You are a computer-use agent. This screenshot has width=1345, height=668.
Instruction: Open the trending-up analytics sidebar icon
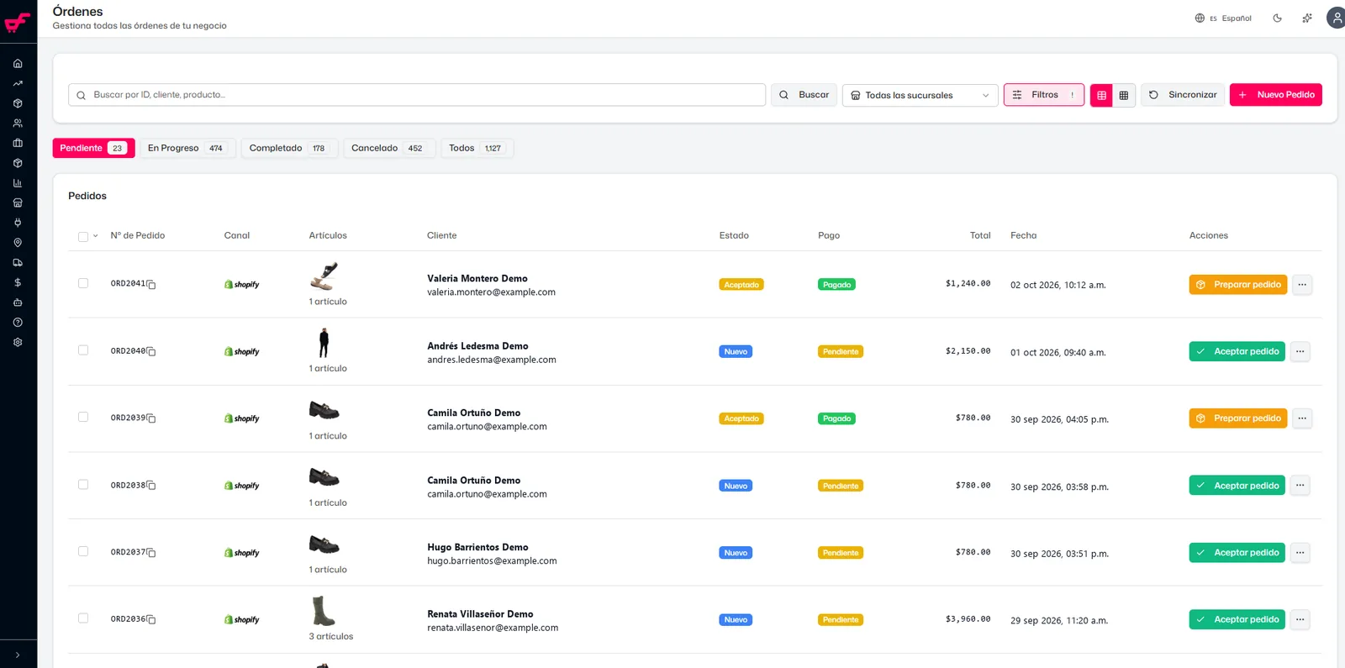[x=18, y=83]
